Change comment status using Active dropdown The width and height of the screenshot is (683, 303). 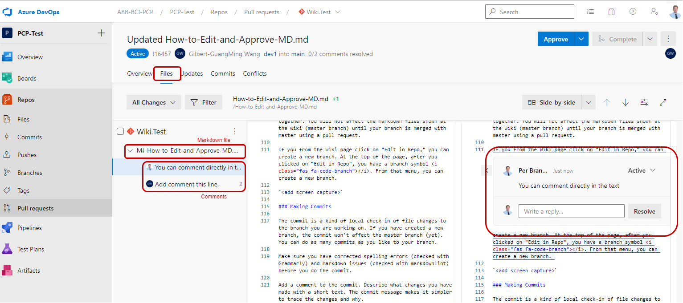pyautogui.click(x=642, y=170)
